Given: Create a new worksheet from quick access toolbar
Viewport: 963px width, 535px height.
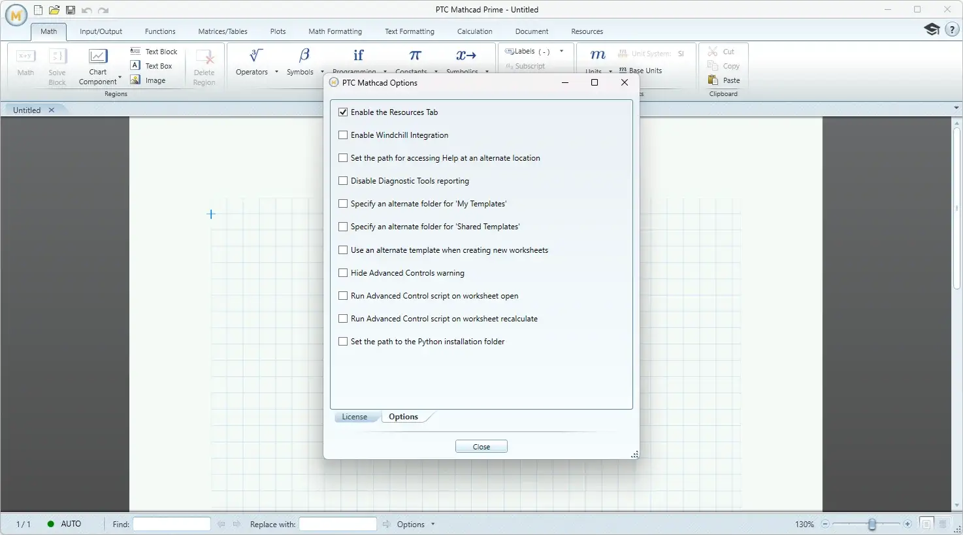Looking at the screenshot, I should [x=39, y=10].
